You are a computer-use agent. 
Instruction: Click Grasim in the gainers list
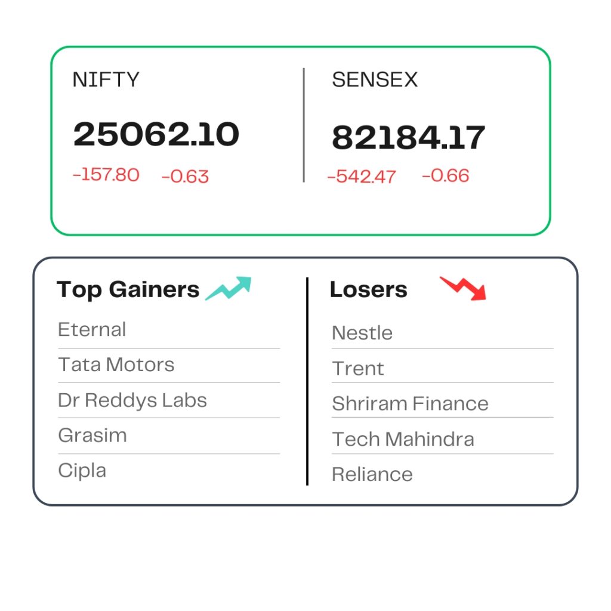[x=92, y=435]
